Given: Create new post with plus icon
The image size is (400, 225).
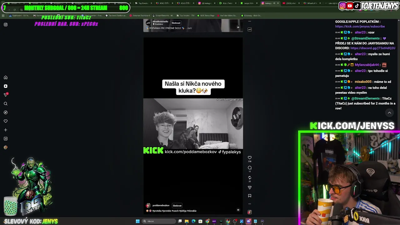Looking at the screenshot, I should point(5,130).
